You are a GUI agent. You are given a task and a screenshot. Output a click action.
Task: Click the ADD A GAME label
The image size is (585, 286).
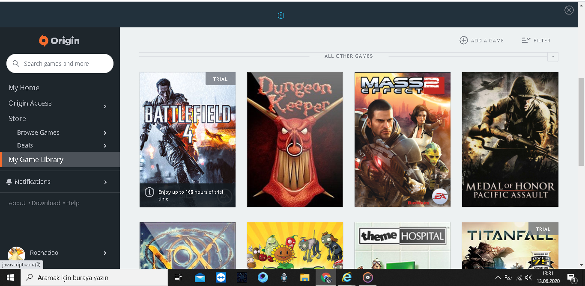coord(487,41)
